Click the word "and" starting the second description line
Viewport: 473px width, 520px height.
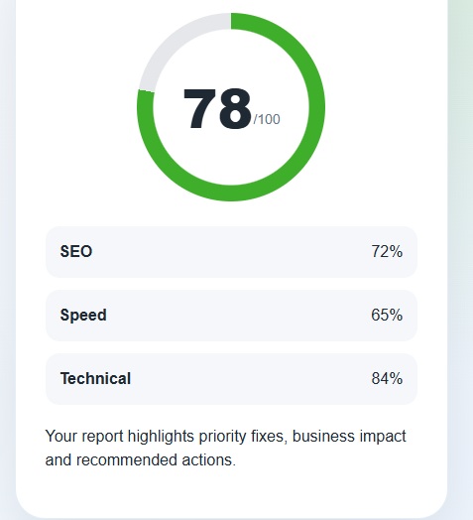pos(59,460)
